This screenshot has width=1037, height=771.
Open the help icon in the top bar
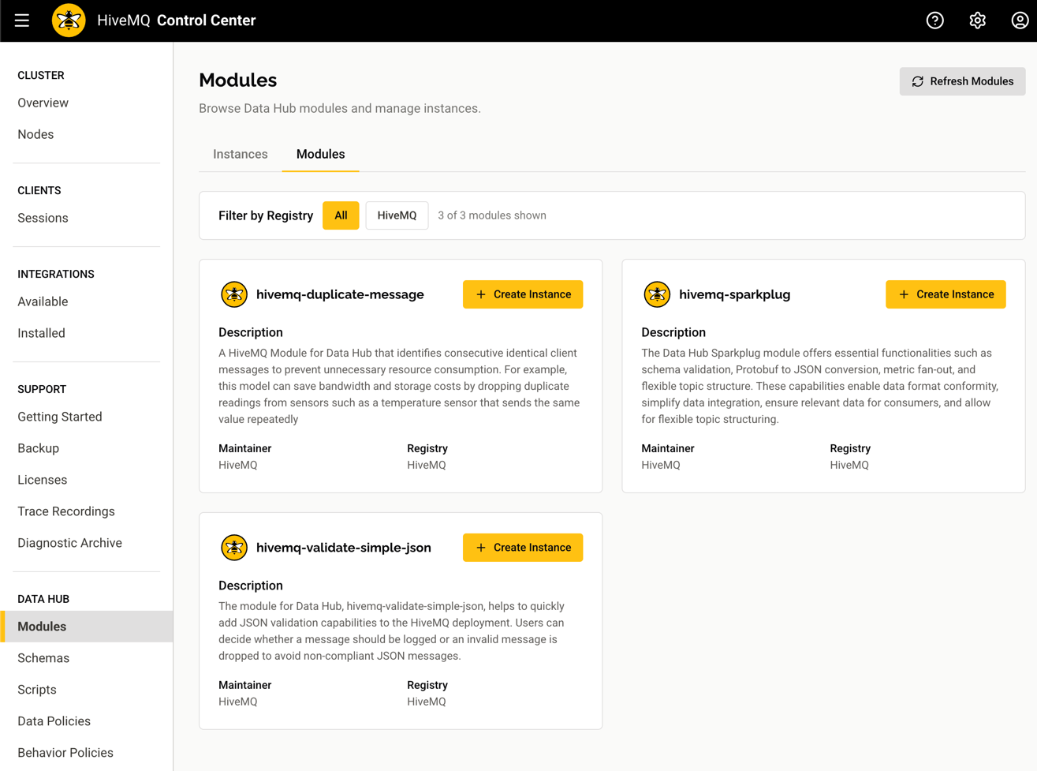tap(935, 21)
